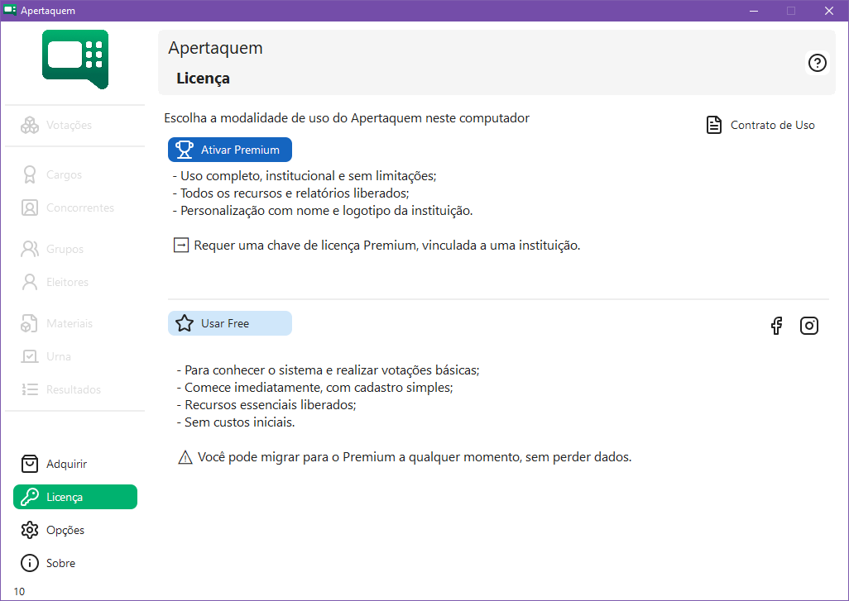Click the Apertaquem green logo in sidebar
Image resolution: width=849 pixels, height=601 pixels.
(x=75, y=60)
